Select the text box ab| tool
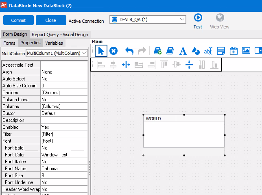Image resolution: width=262 pixels, height=195 pixels. tap(208, 51)
